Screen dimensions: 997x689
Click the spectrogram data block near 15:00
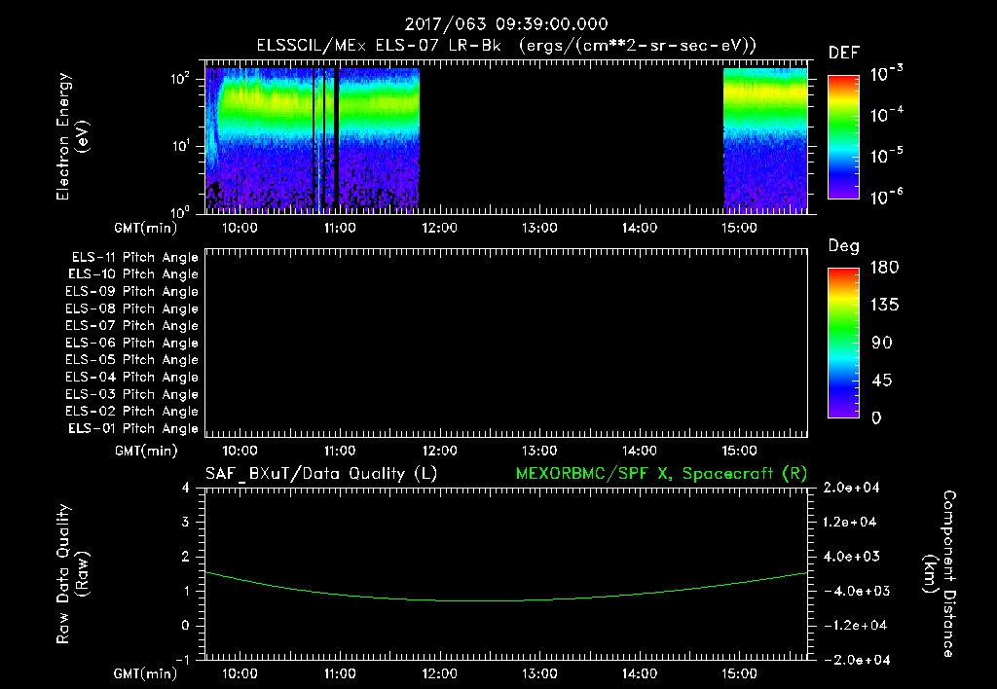(x=765, y=140)
